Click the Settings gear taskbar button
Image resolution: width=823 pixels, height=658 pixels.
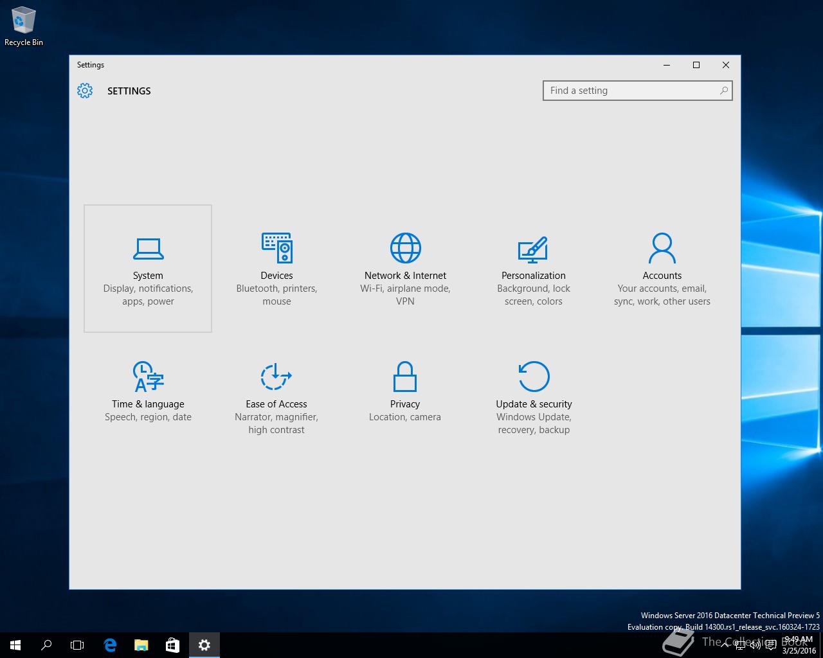point(204,645)
